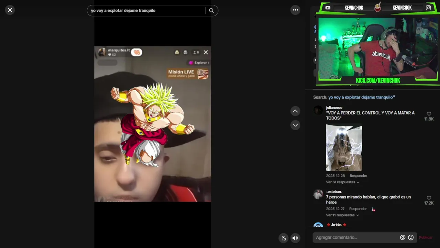The height and width of the screenshot is (248, 440).
Task: Click the @ mention icon in the comment box
Action: [x=403, y=237]
